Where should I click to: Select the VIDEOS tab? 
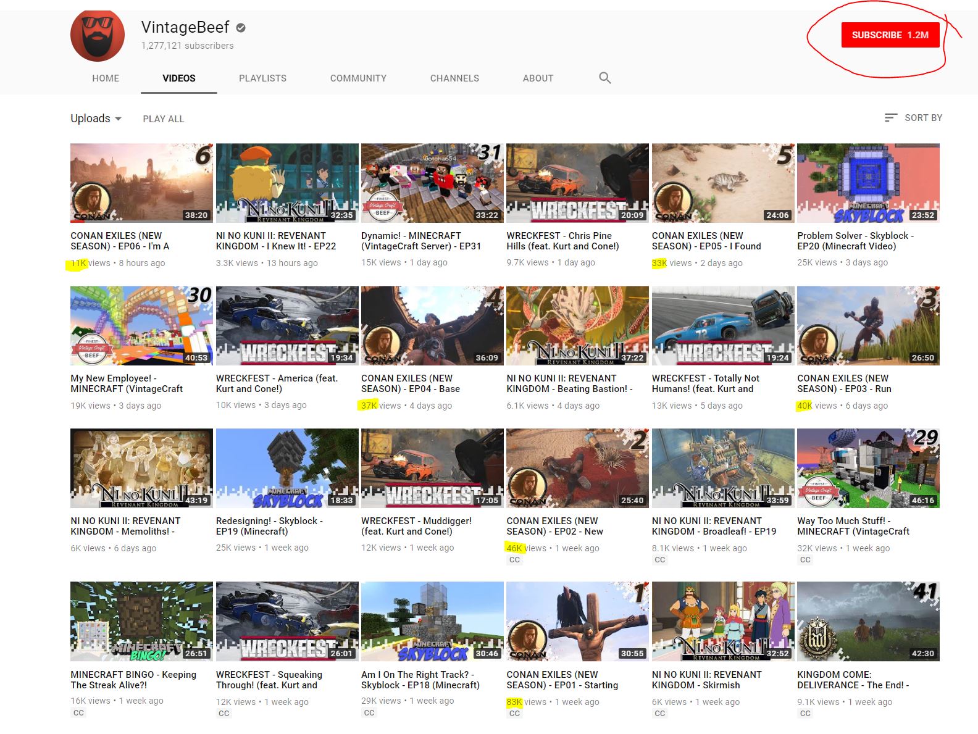pos(179,78)
